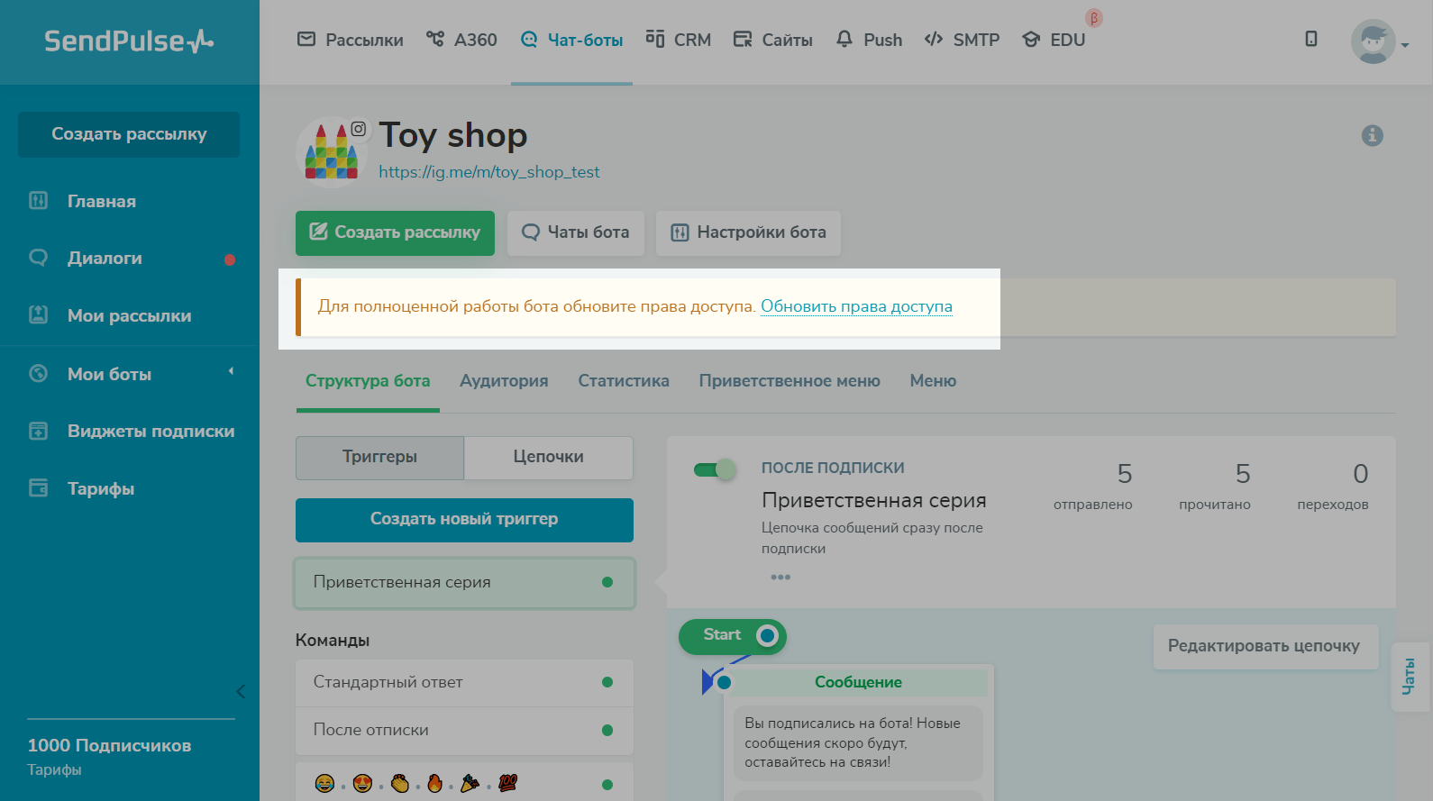
Task: Click the Виджеты подписки sidebar icon
Action: 38,431
